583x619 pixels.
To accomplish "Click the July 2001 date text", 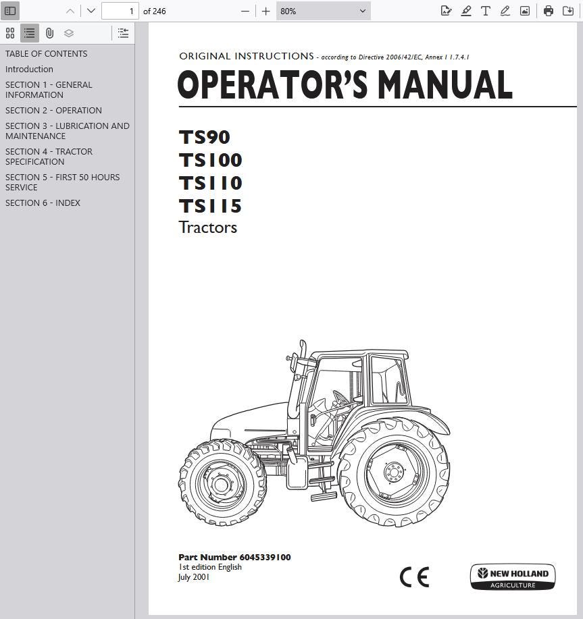I will [193, 576].
